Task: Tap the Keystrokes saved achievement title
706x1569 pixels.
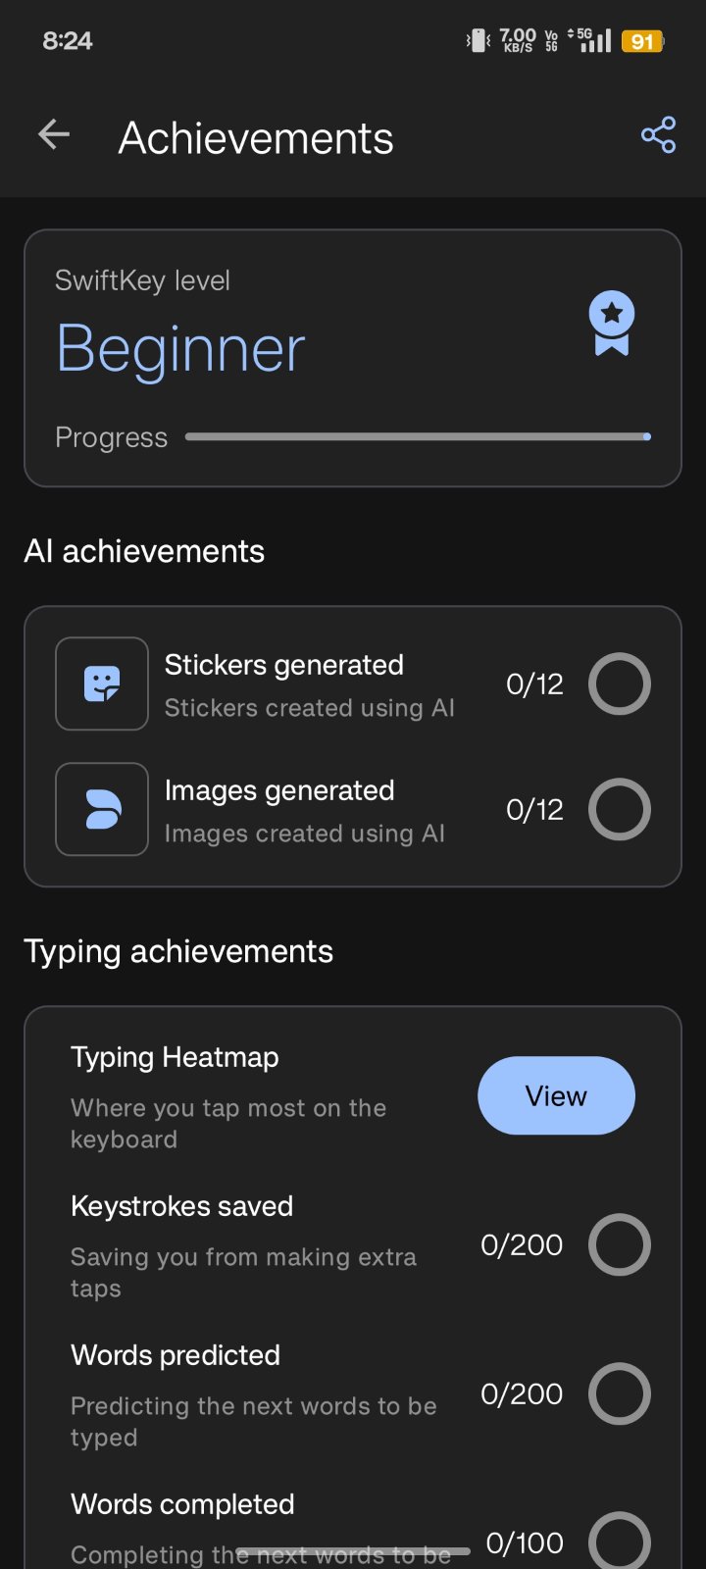Action: click(182, 1206)
